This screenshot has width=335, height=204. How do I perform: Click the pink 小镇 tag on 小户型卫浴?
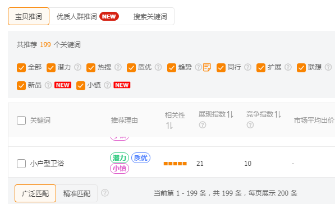click(120, 168)
